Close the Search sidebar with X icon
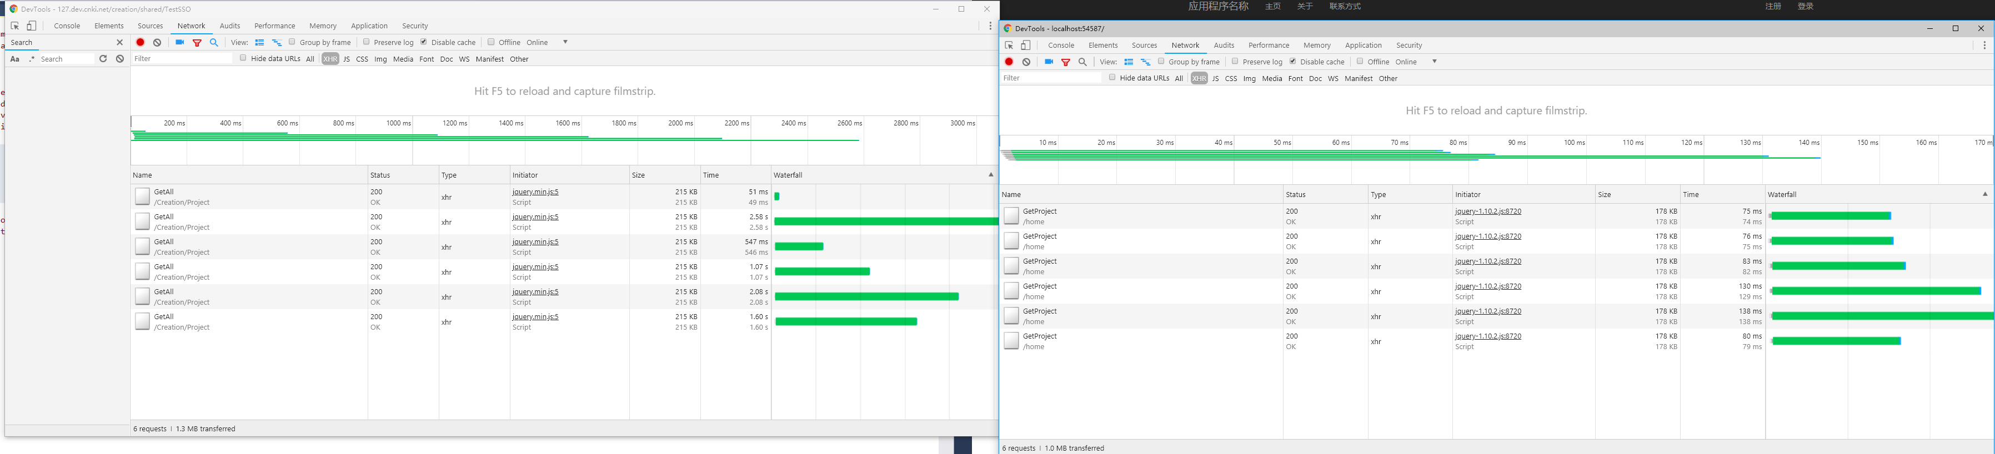The image size is (1995, 454). [119, 43]
